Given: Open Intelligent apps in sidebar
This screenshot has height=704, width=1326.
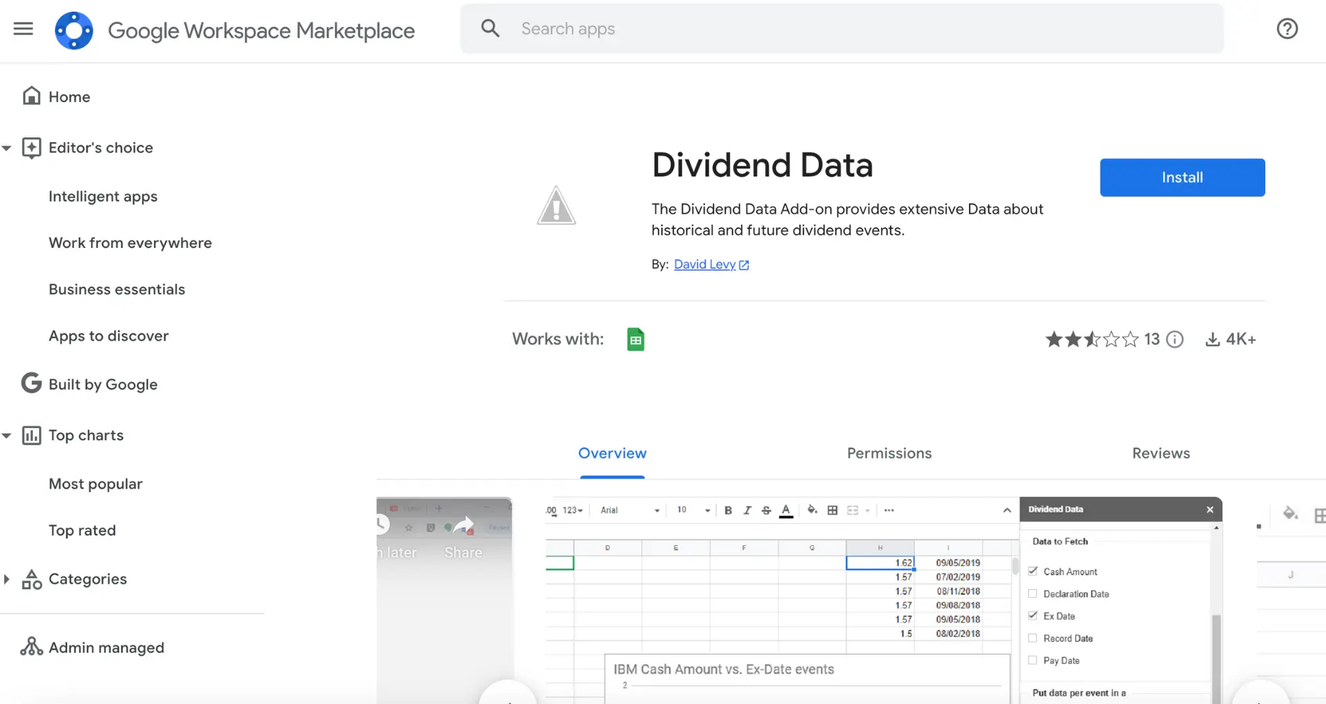Looking at the screenshot, I should tap(103, 197).
